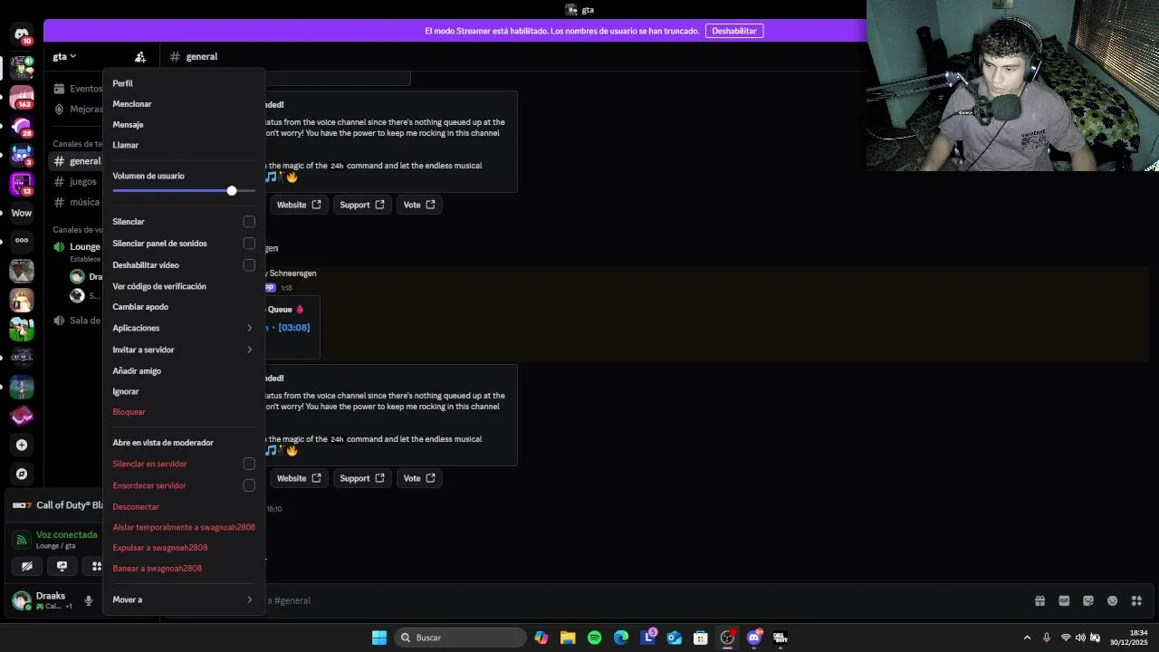Click the Voz conectada status text
Screen dimensions: 1159x652
(x=67, y=535)
